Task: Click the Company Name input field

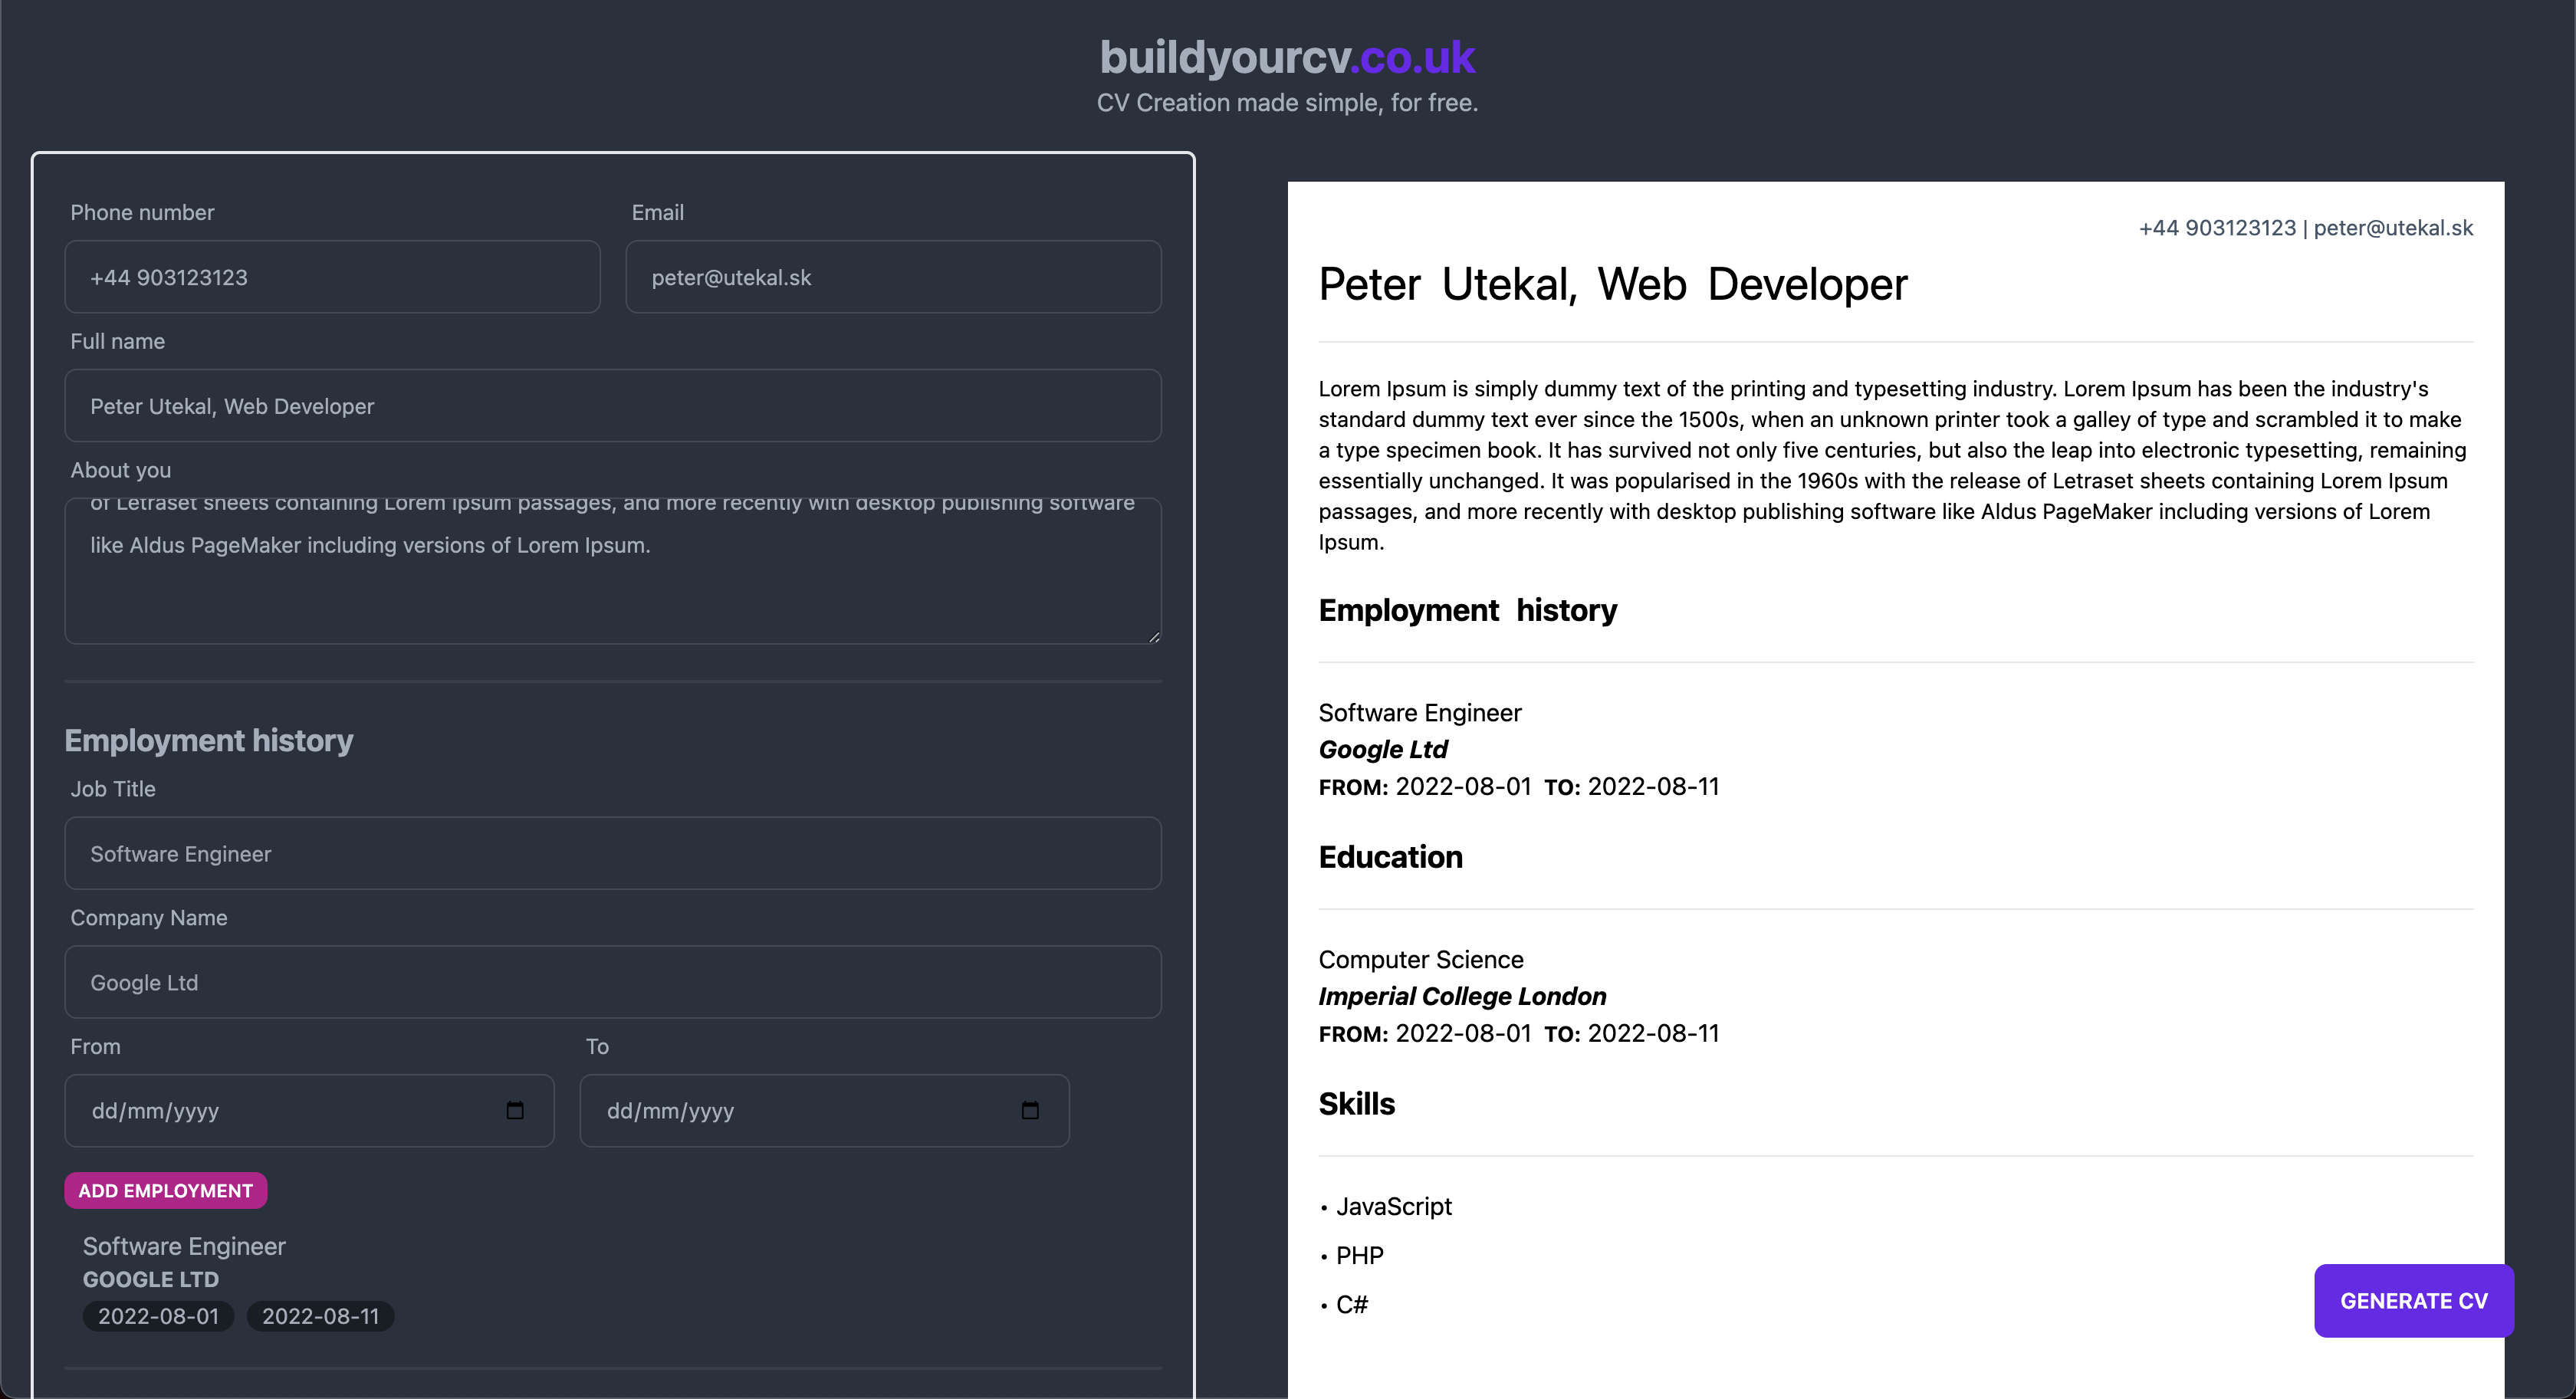Action: pyautogui.click(x=613, y=982)
